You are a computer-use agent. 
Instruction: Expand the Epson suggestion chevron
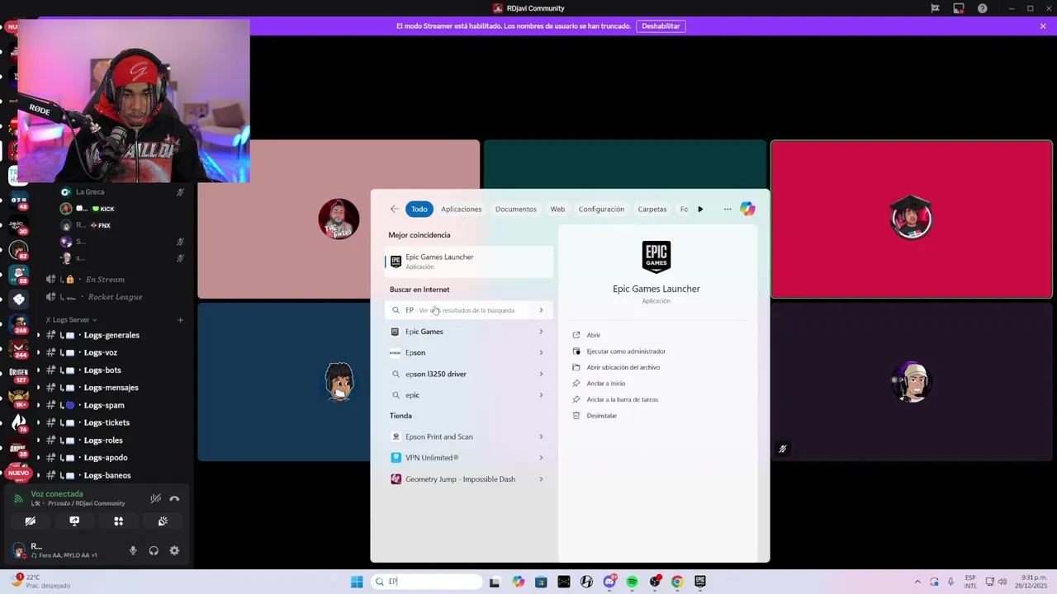tap(541, 352)
